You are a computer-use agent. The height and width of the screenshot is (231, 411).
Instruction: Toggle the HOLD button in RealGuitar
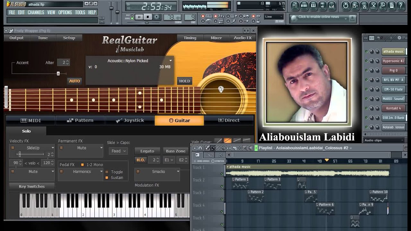(x=185, y=81)
